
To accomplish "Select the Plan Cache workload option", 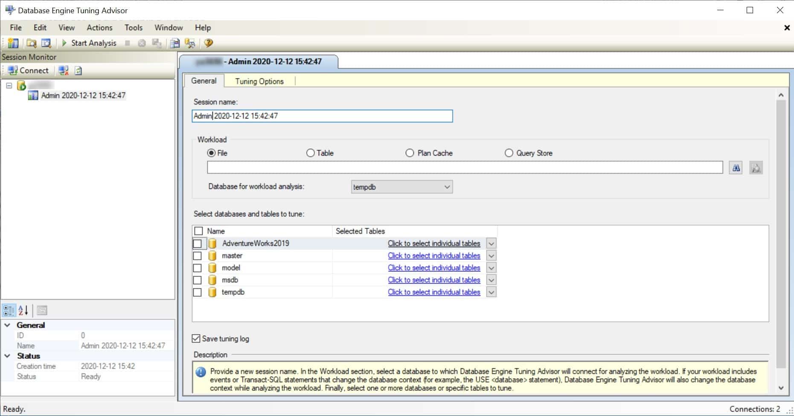I will coord(410,153).
